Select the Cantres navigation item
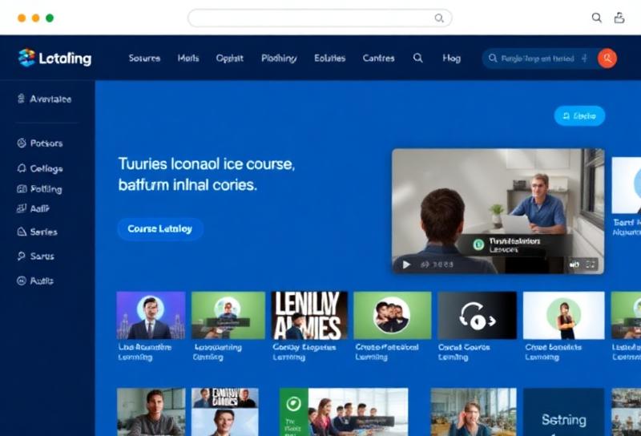This screenshot has height=436, width=641. 378,58
